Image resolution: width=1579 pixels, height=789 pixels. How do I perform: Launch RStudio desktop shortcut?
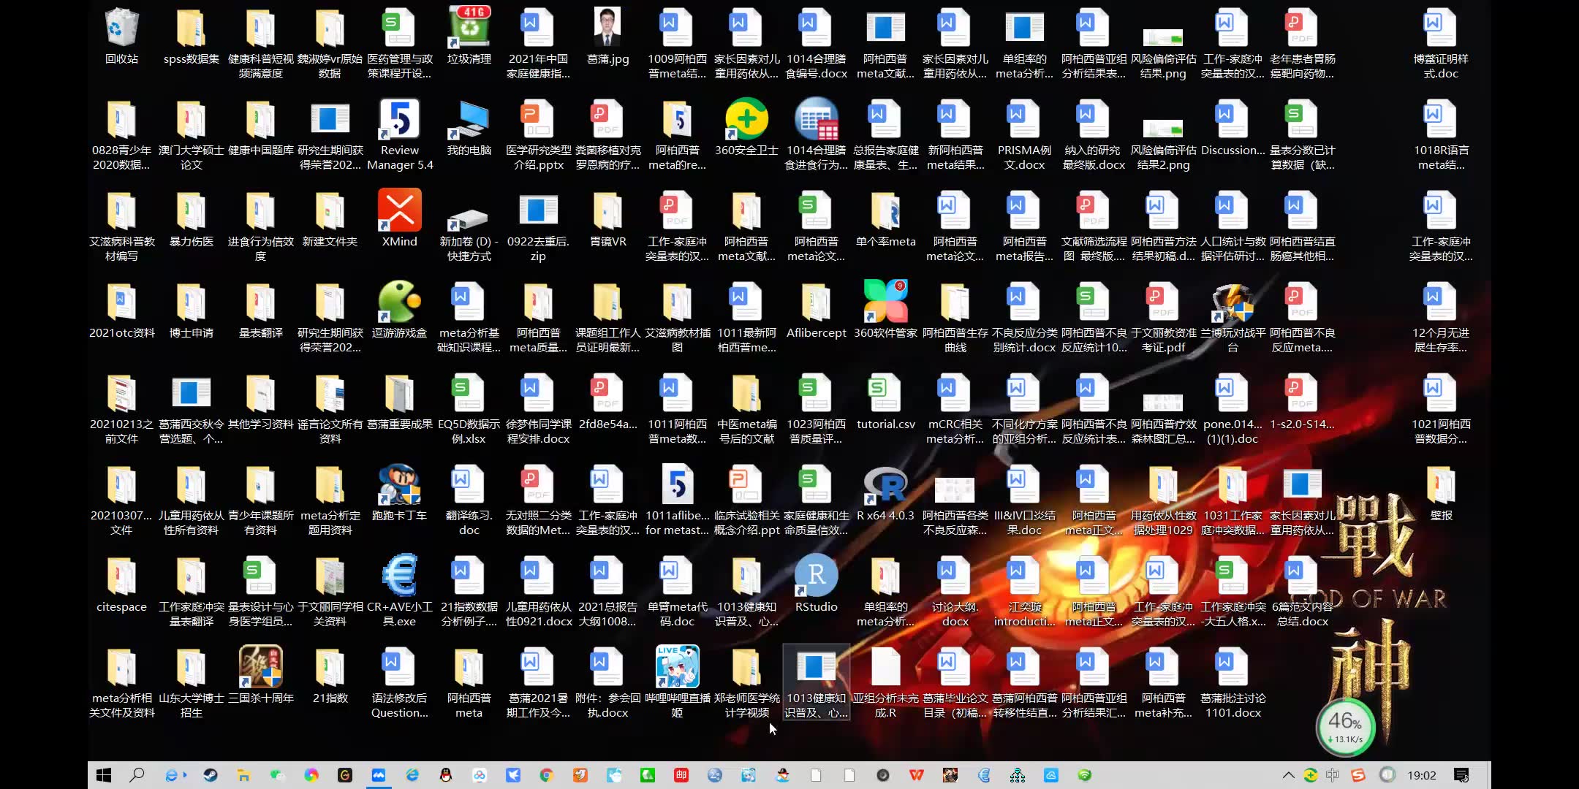816,584
